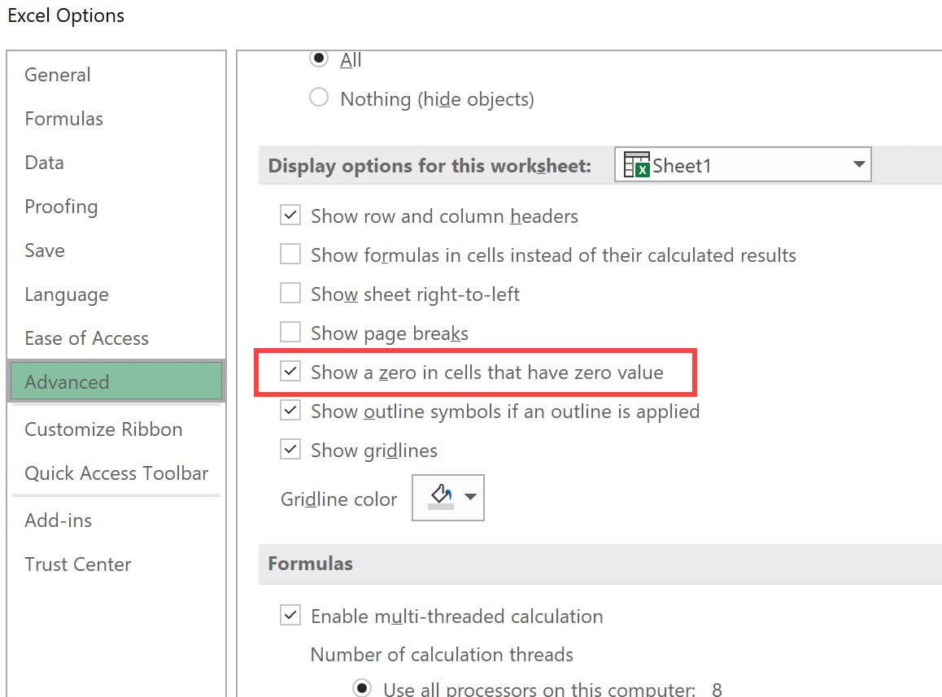Open Ease of Access settings

[x=86, y=338]
